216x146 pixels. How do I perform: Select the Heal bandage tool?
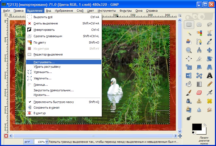tap(209, 101)
